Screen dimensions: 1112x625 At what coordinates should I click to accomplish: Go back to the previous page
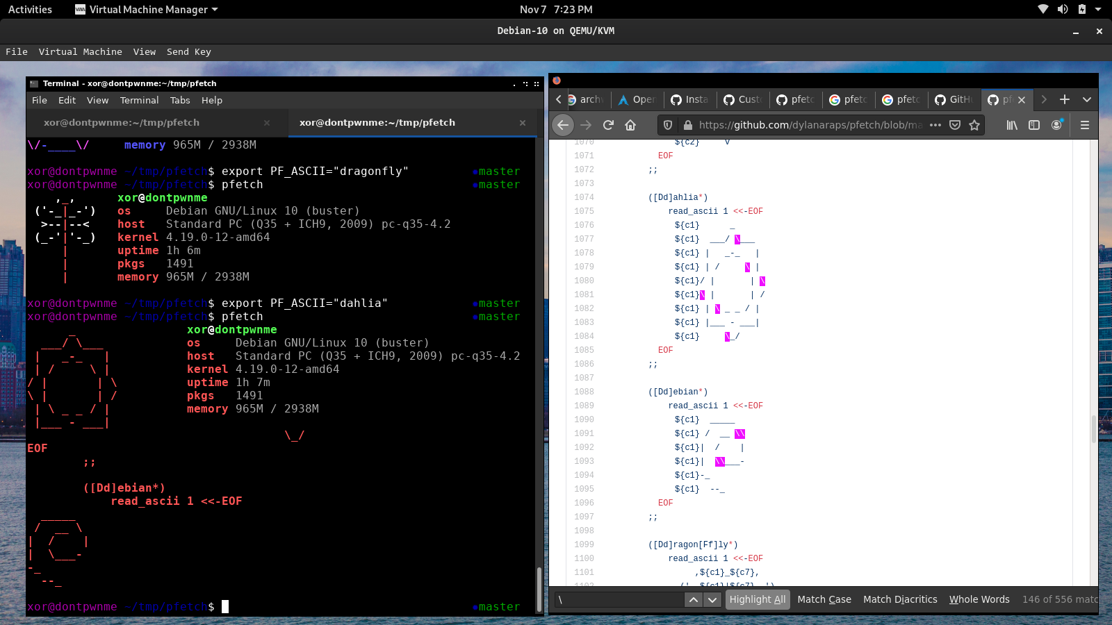point(563,125)
